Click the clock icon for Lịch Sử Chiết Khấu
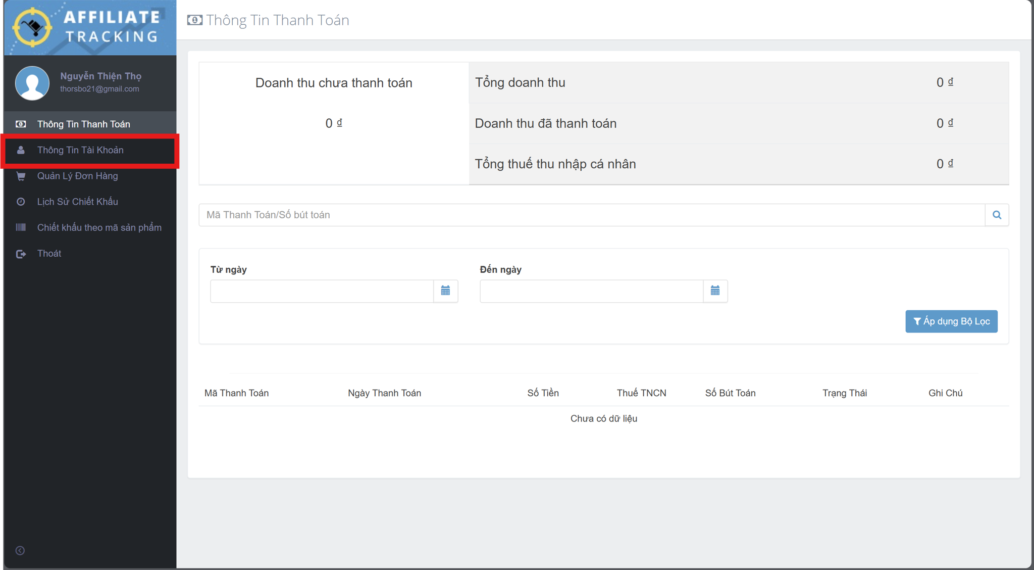The width and height of the screenshot is (1034, 570). pyautogui.click(x=21, y=202)
